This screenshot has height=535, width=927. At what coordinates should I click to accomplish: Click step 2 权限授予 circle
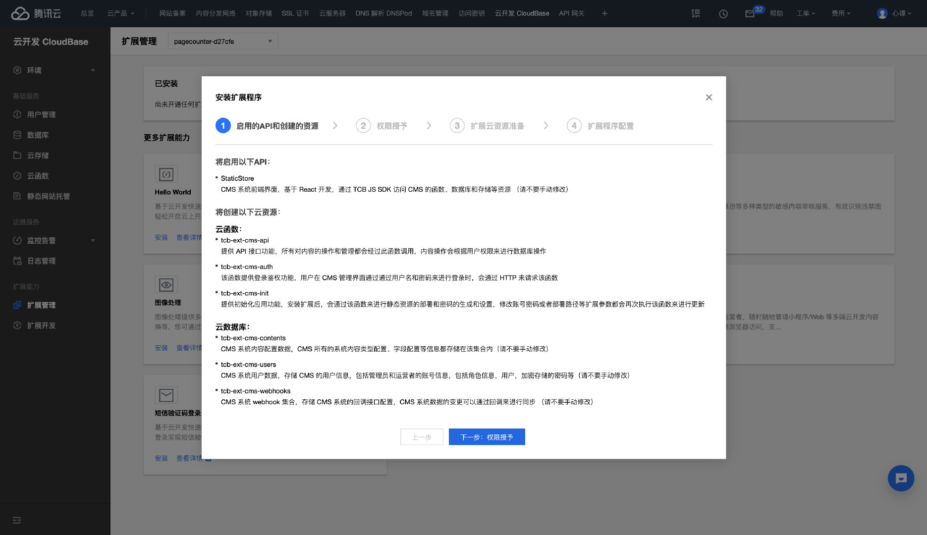click(x=363, y=126)
